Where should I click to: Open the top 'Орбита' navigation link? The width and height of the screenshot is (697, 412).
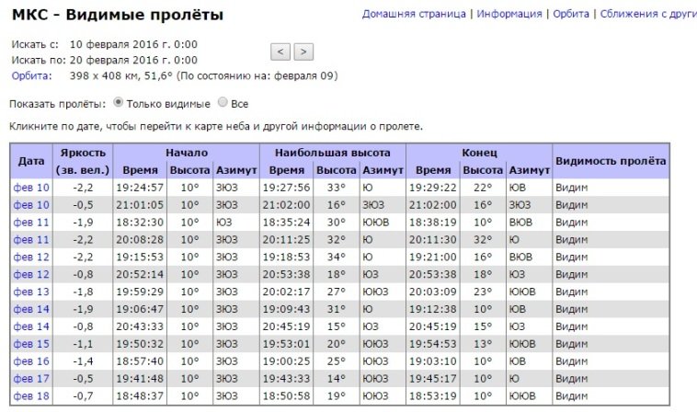tap(571, 14)
